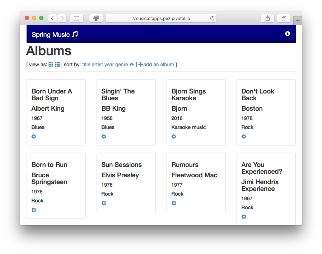This screenshot has height=254, width=322.
Task: Reload the page with refresh icon
Action: coord(213,18)
